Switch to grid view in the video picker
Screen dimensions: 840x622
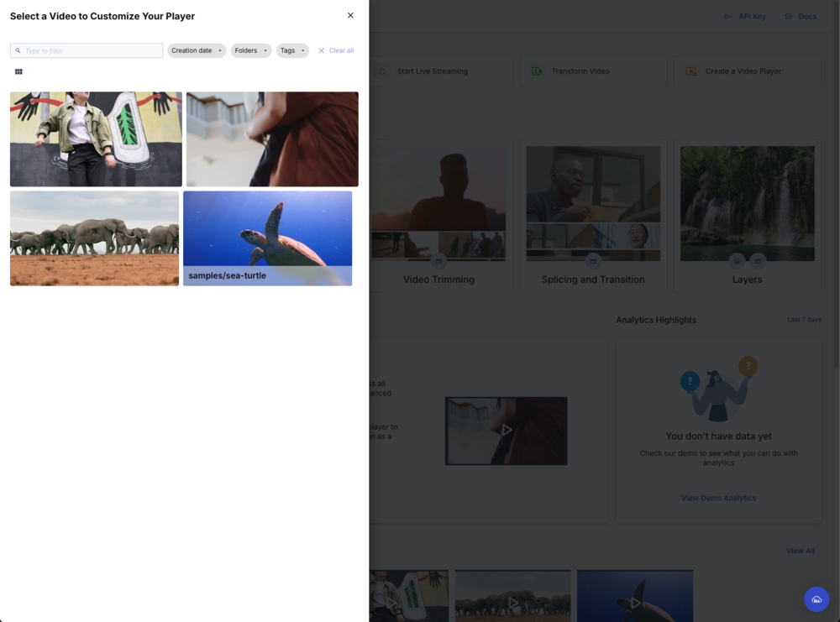coord(18,71)
